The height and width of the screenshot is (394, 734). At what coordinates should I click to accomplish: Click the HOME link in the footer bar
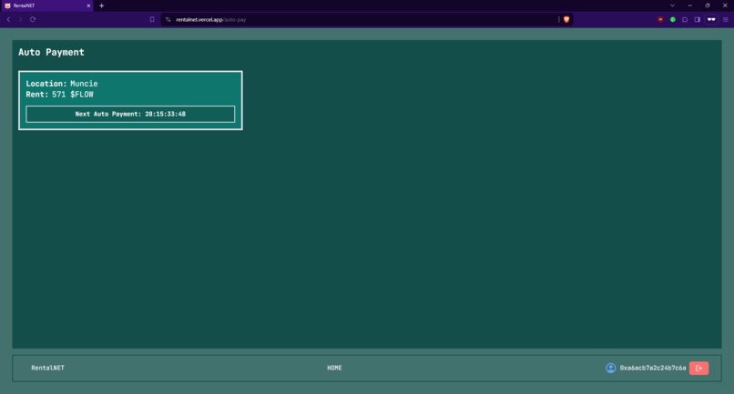[334, 369]
